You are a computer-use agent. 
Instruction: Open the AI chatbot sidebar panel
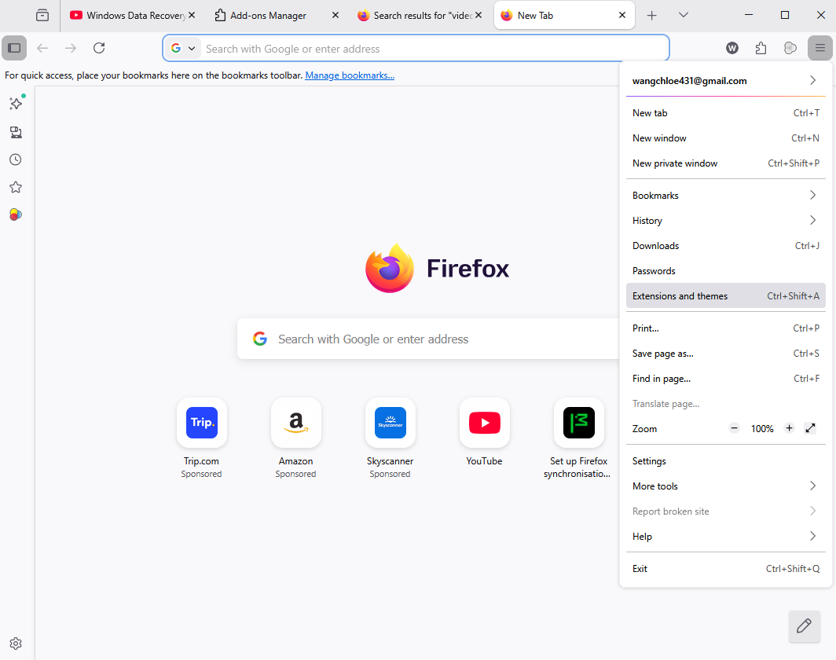[x=16, y=103]
